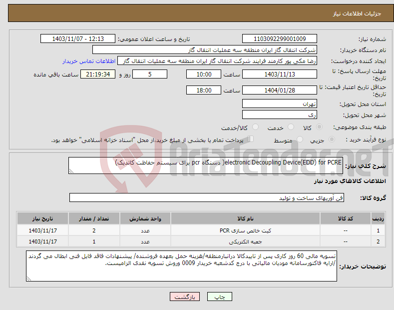The width and height of the screenshot is (394, 310).
Task: Click the کد کالا column header
Action: (x=346, y=218)
